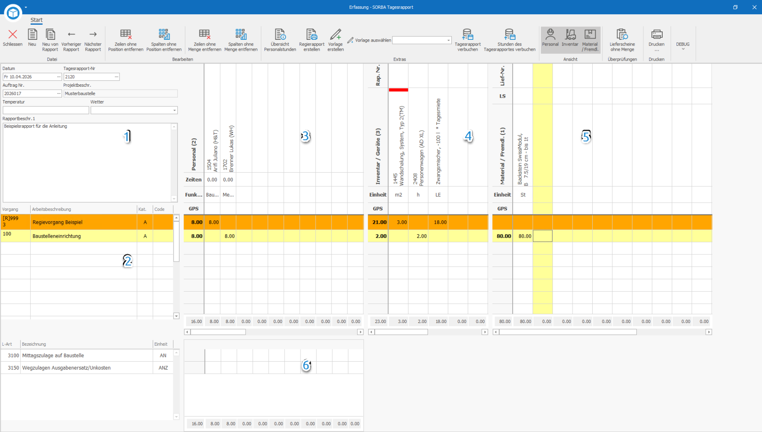Open the Wetter dropdown
The image size is (762, 432).
coord(174,110)
